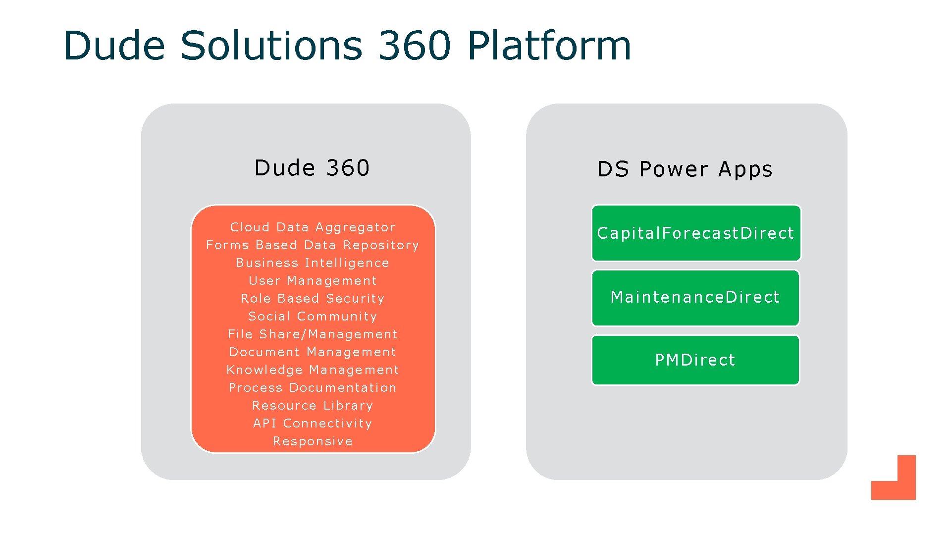Select File Share/Management text

point(313,334)
